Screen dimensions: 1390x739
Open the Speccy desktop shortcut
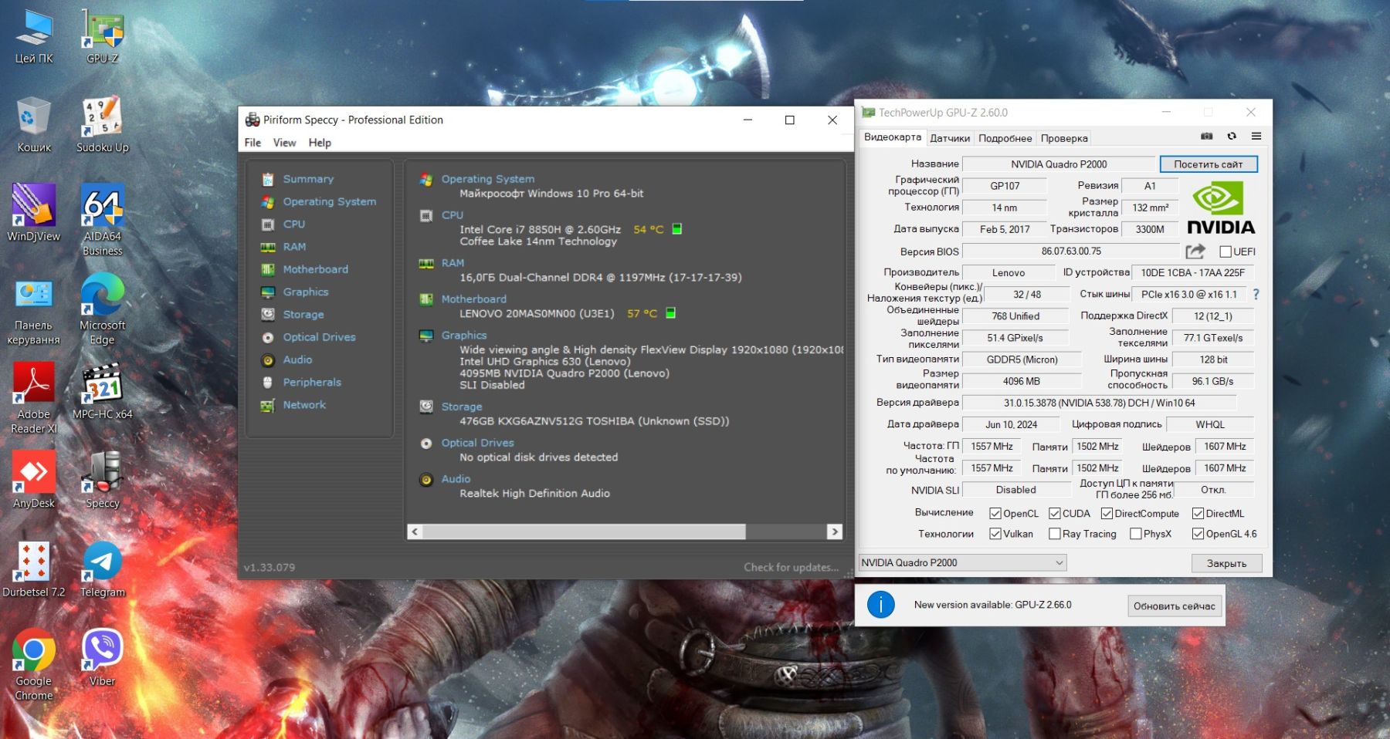(x=103, y=480)
